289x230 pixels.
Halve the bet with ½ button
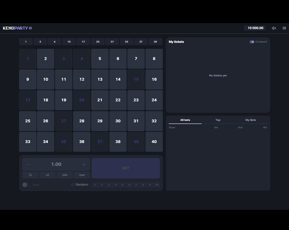30,175
